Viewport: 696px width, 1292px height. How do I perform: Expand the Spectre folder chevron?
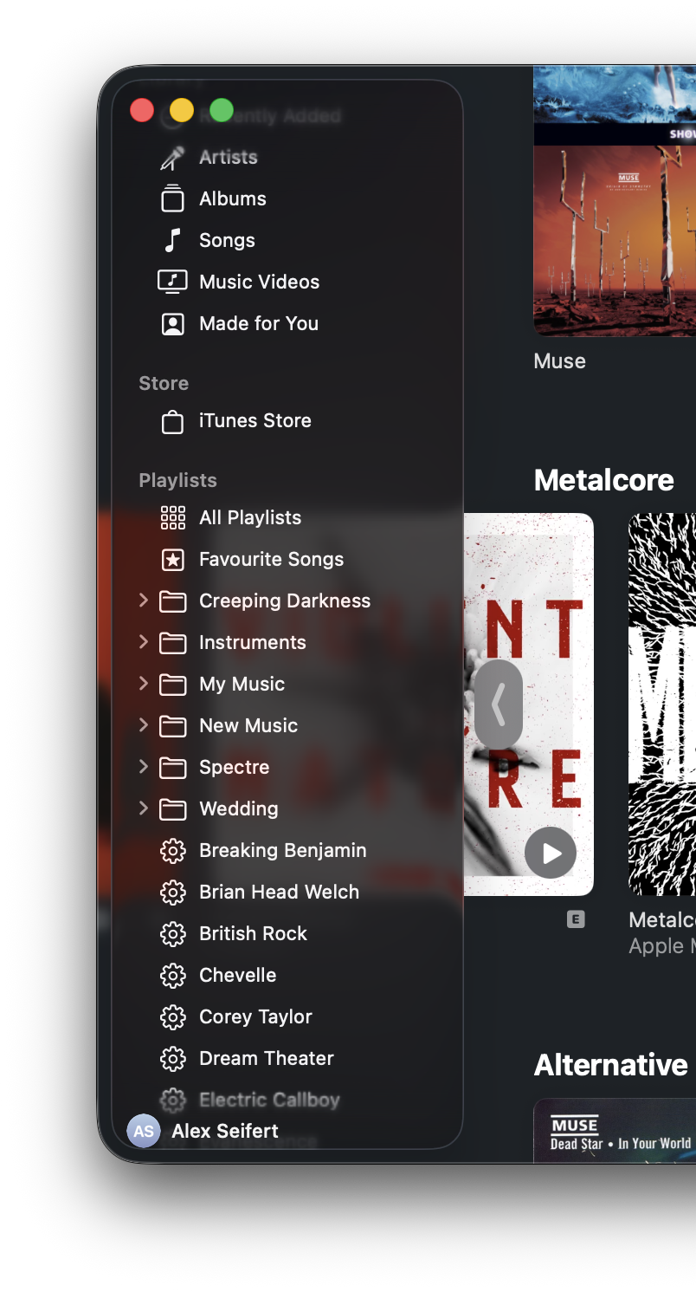coord(144,767)
